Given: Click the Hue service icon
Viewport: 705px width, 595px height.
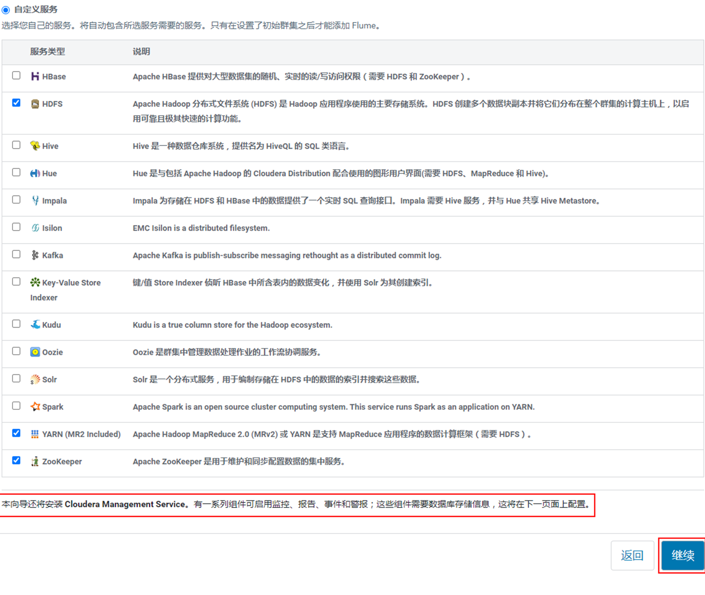Looking at the screenshot, I should [35, 173].
